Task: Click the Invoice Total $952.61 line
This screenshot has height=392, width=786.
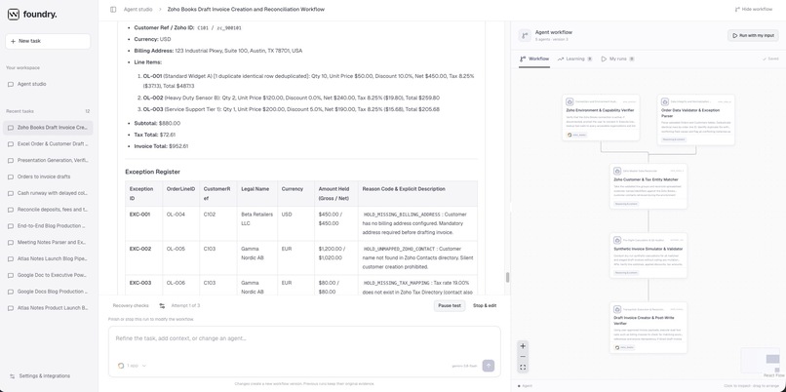Action: click(x=161, y=146)
